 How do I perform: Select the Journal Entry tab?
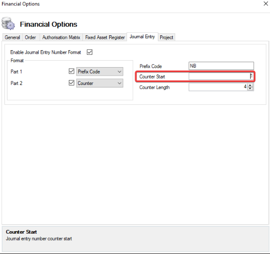coord(142,37)
